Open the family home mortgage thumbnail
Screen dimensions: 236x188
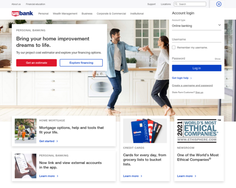point(25,131)
